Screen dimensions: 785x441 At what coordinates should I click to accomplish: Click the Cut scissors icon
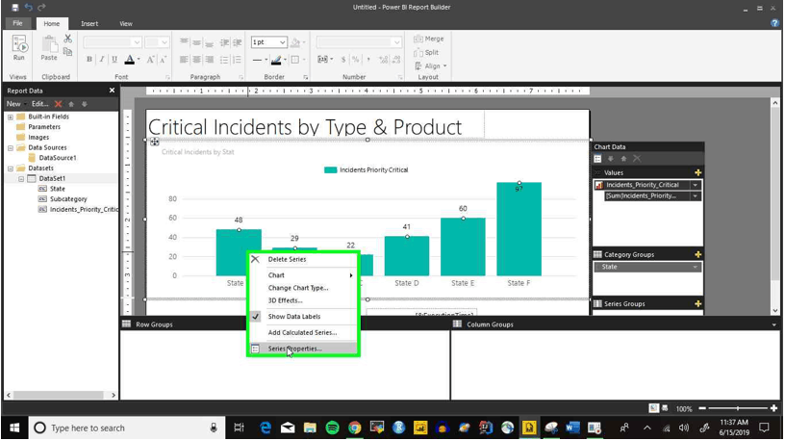(68, 39)
